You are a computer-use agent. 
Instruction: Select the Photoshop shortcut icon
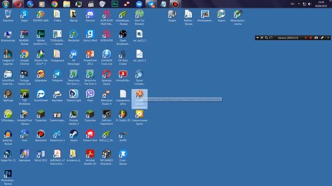(8, 177)
